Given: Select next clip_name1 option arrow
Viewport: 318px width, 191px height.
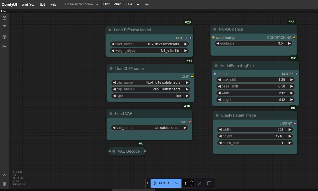Looking at the screenshot, I should [187, 83].
